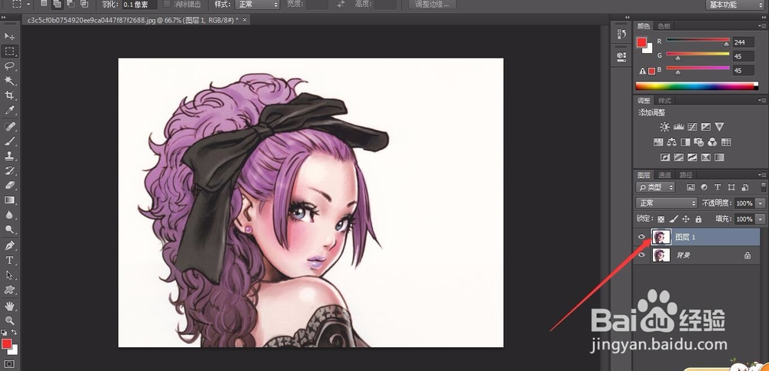
Task: Select the Dodge tool
Action: [x=9, y=229]
